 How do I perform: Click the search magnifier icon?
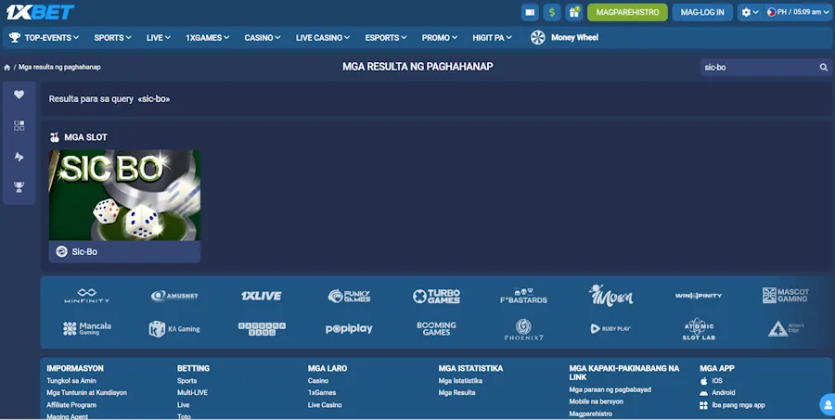click(x=823, y=68)
